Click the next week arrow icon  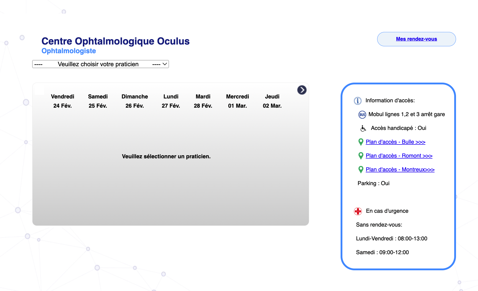(302, 90)
